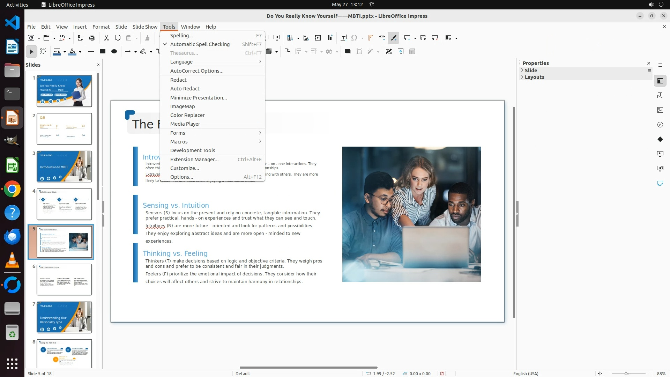
Task: Select the Insert Text Box tool
Action: pyautogui.click(x=343, y=38)
